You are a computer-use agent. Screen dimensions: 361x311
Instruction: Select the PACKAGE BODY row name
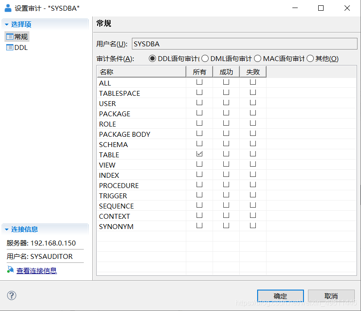124,134
